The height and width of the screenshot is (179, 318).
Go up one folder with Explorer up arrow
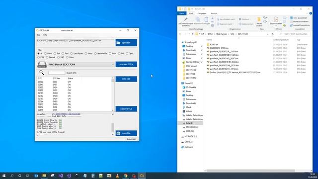click(192, 34)
